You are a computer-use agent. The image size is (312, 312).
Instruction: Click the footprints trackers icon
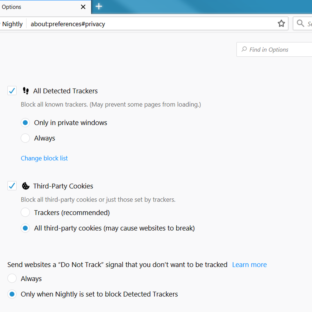[26, 91]
